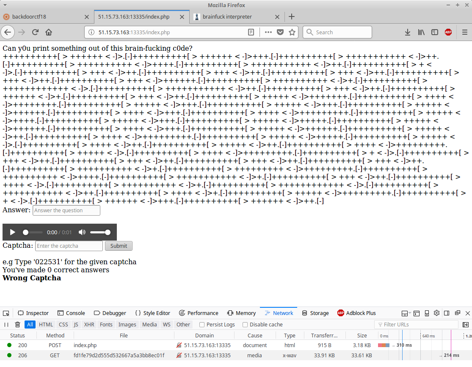472x367 pixels.
Task: Click the Adblock Plus toolbar icon
Action: (448, 32)
